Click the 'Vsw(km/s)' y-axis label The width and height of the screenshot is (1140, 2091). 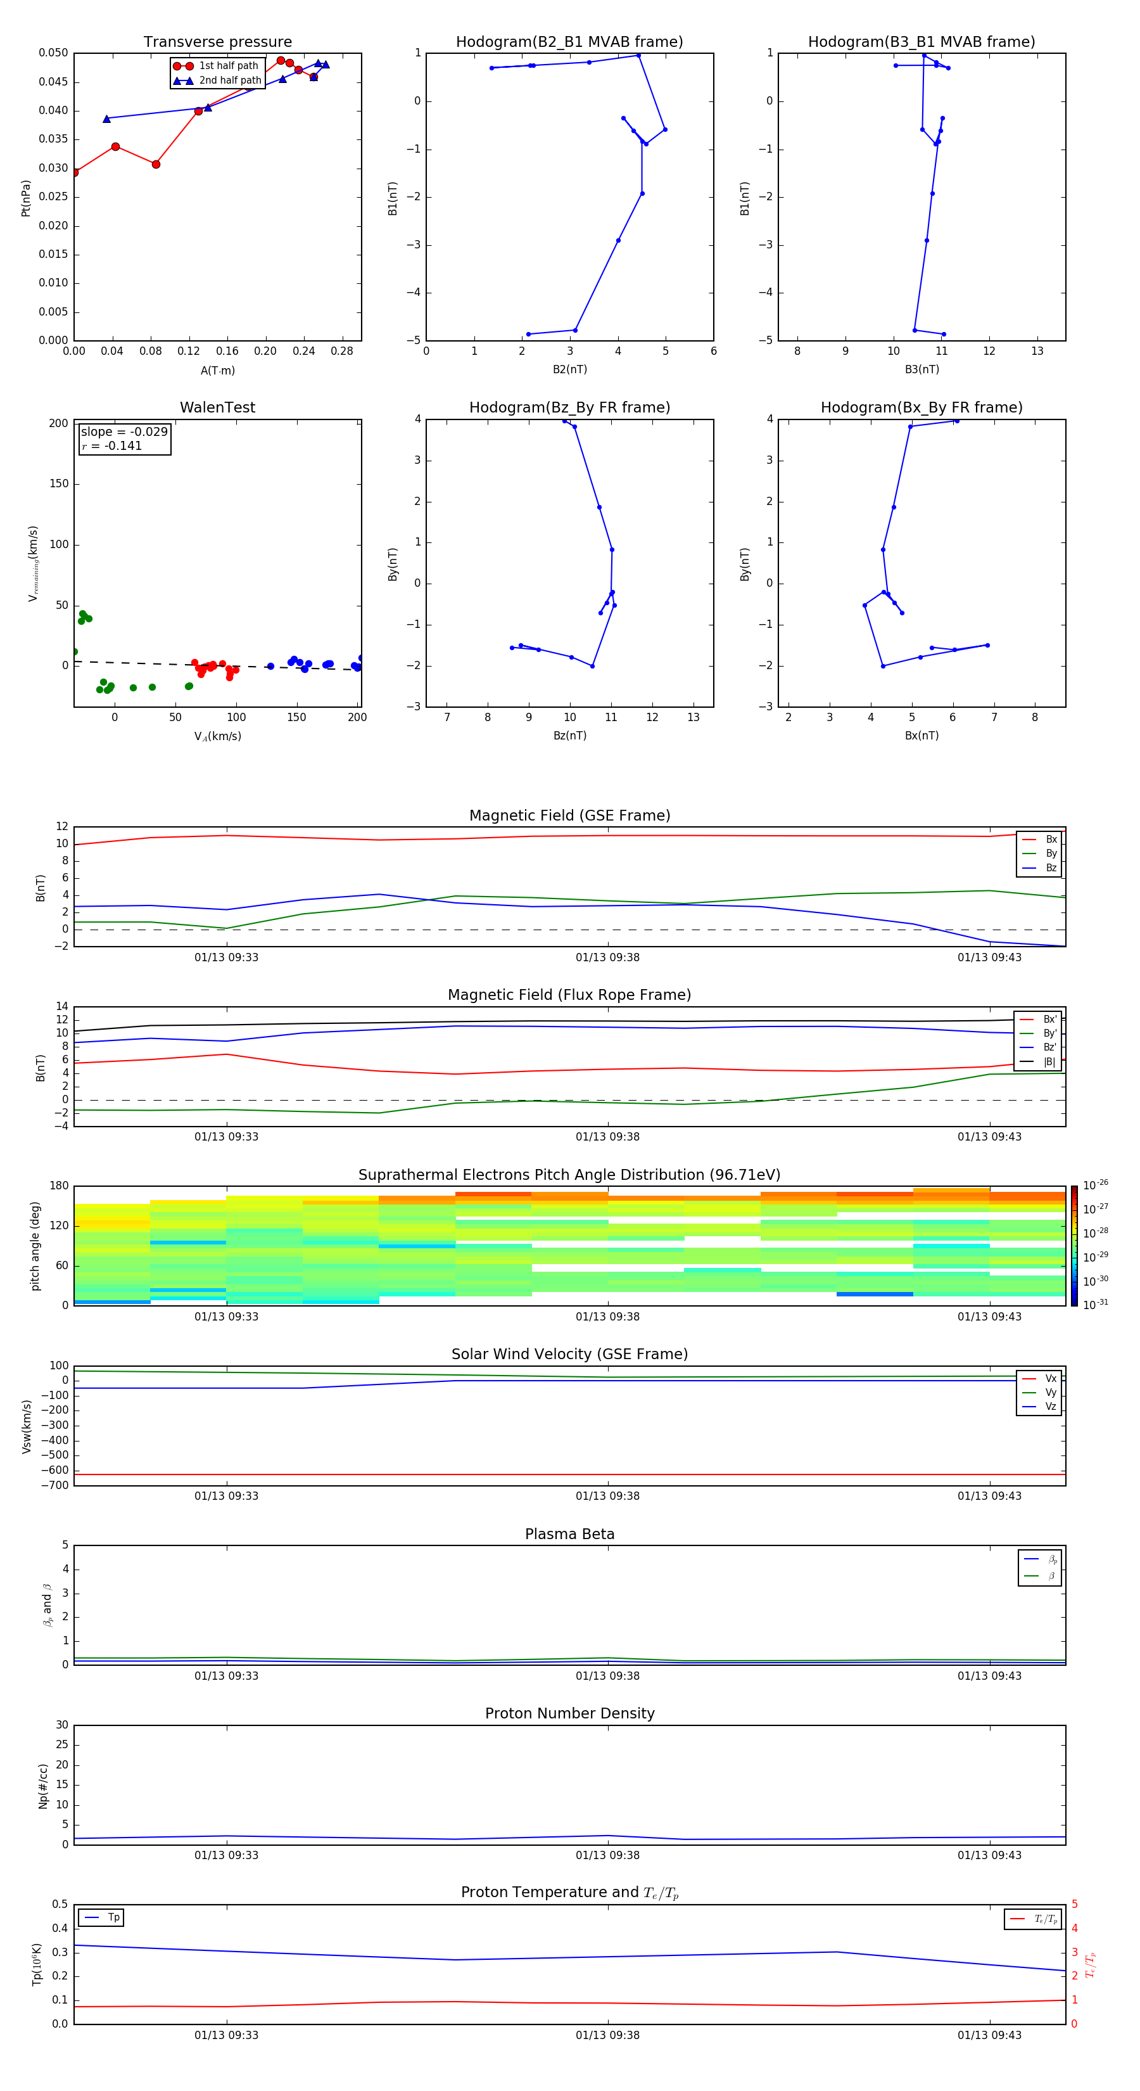click(x=26, y=1426)
